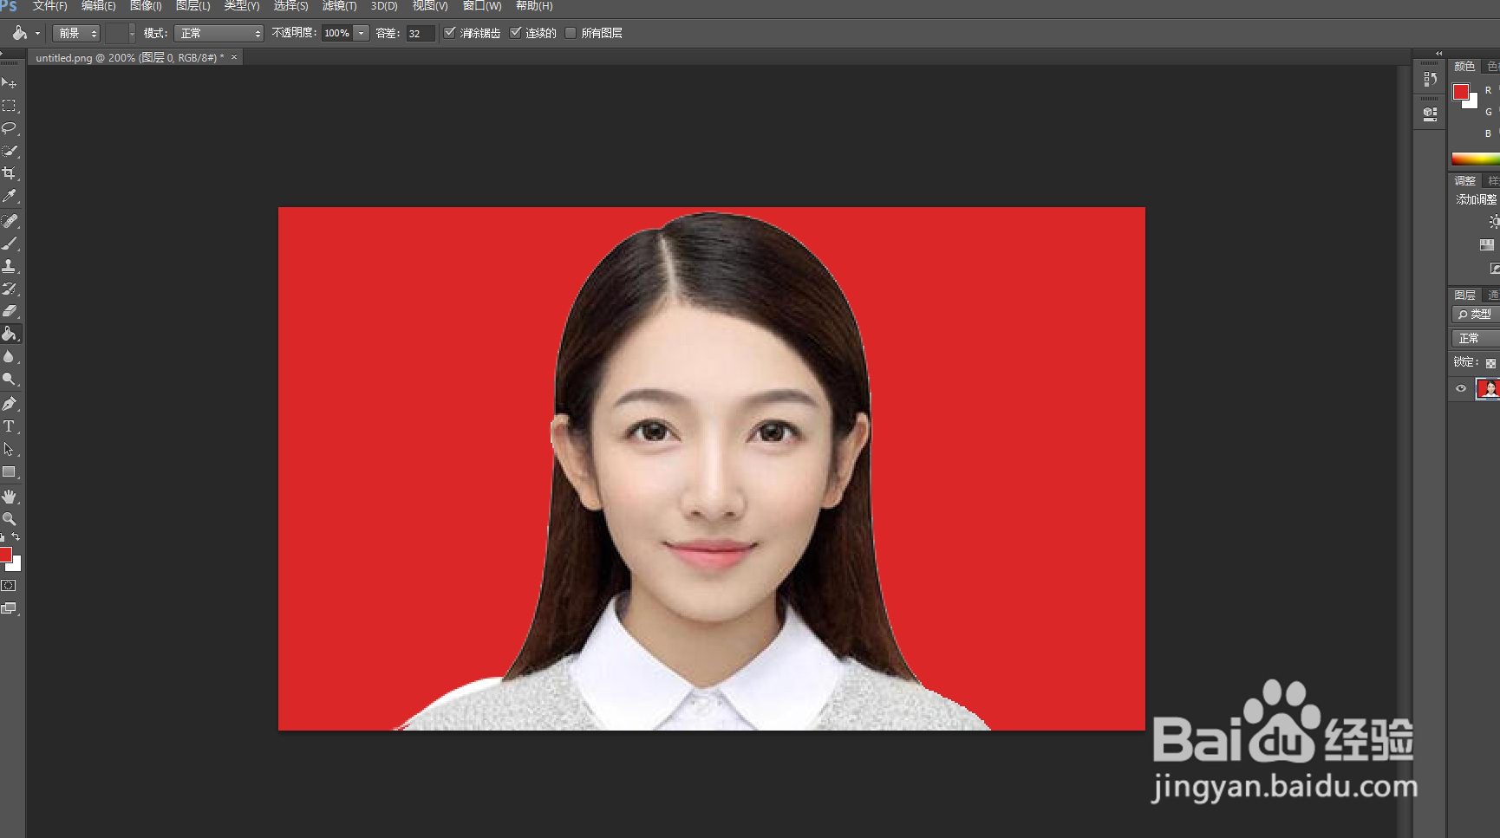The image size is (1500, 838).
Task: Toggle lock transparent pixels
Action: tap(1490, 363)
